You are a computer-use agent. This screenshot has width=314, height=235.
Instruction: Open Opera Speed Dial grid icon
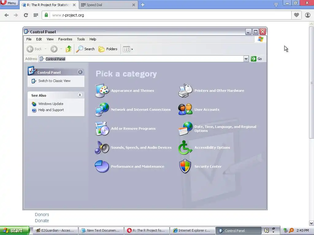[x=36, y=15]
